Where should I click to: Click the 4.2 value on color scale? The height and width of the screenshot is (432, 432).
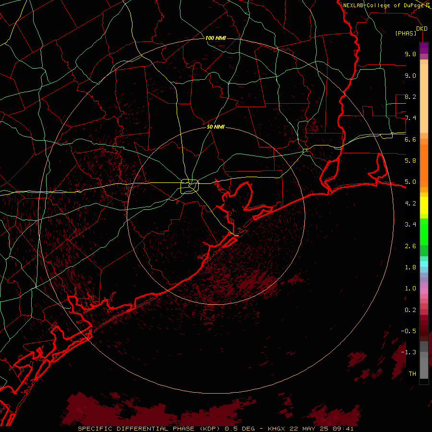click(410, 204)
